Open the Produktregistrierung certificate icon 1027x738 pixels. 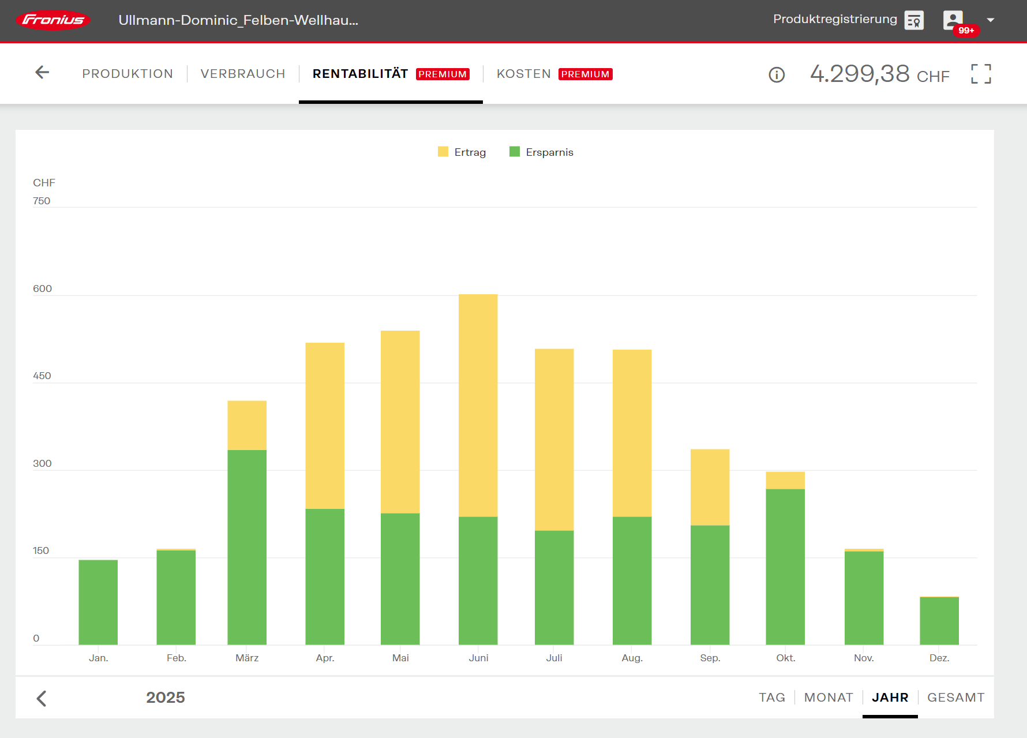[914, 20]
